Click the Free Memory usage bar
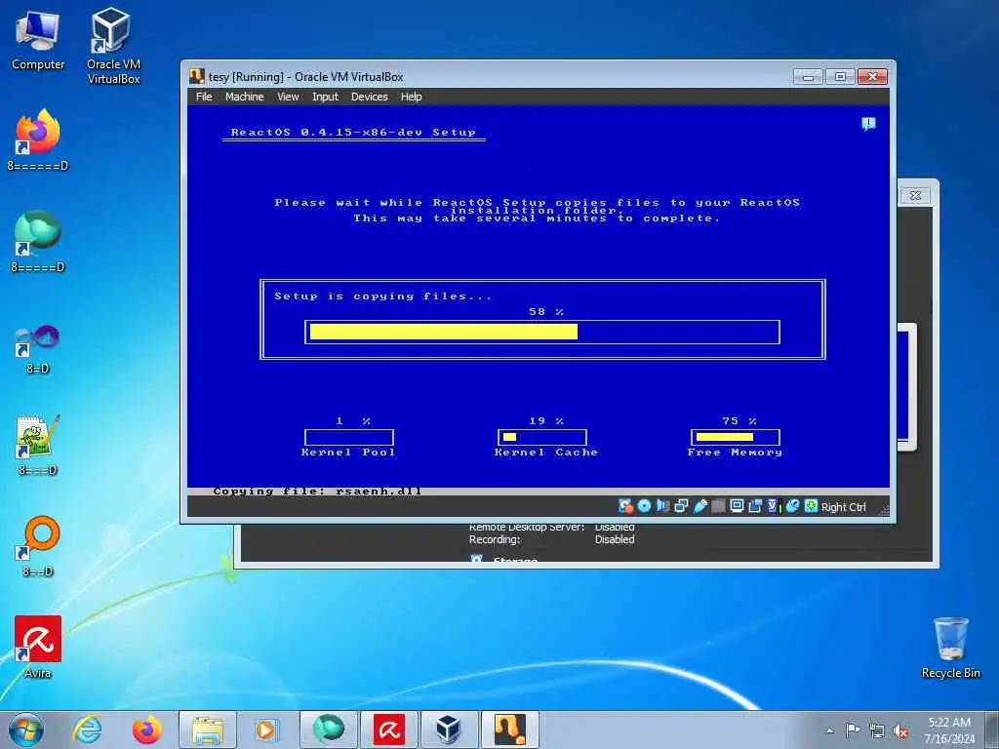999x749 pixels. pyautogui.click(x=736, y=437)
